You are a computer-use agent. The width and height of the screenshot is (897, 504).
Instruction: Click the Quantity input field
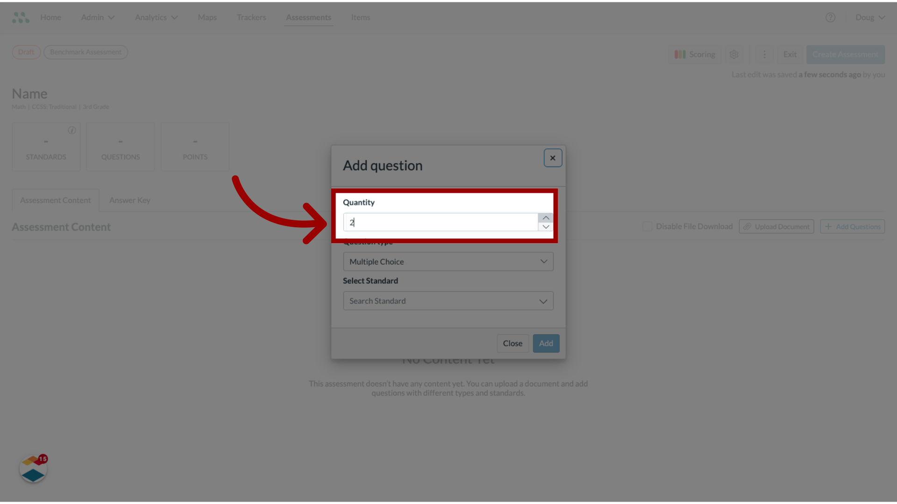(441, 222)
